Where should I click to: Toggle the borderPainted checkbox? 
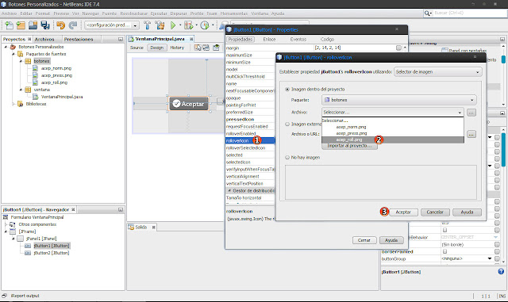pyautogui.click(x=444, y=251)
